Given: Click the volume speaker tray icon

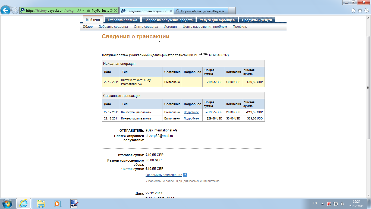Looking at the screenshot, I should [x=342, y=204].
